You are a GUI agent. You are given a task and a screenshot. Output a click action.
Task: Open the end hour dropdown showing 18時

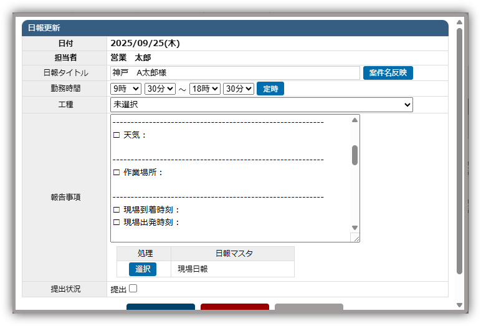click(x=205, y=89)
